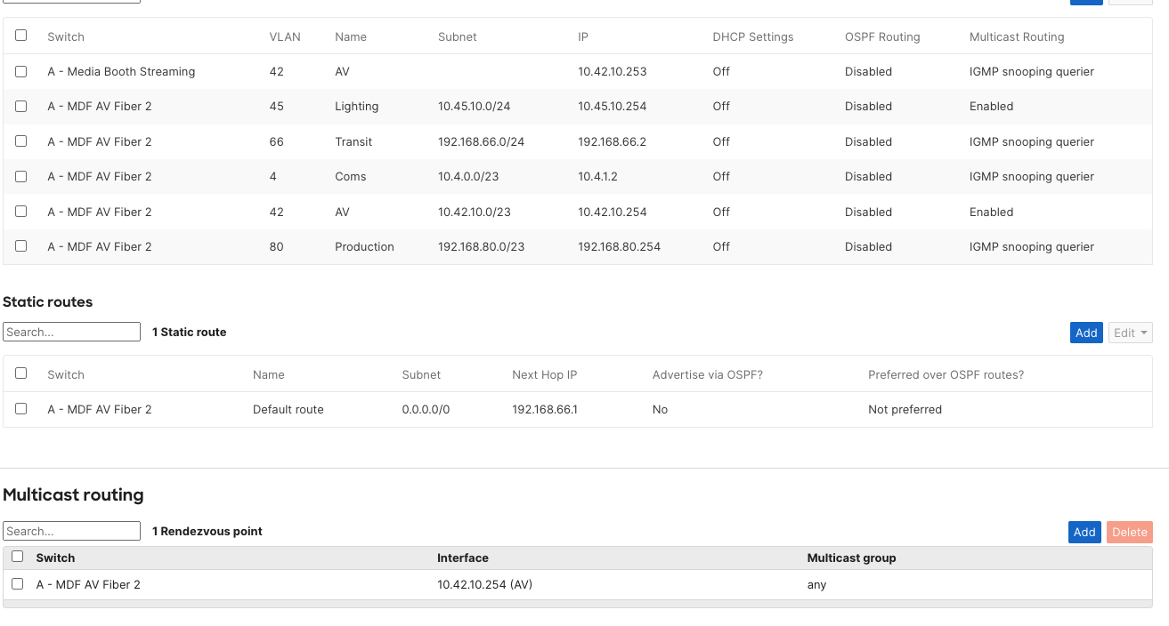Check the Default route row checkbox
This screenshot has height=626, width=1169.
click(20, 409)
